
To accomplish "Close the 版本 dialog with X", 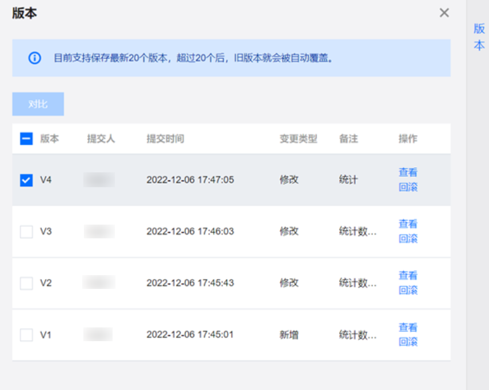I will (x=444, y=13).
